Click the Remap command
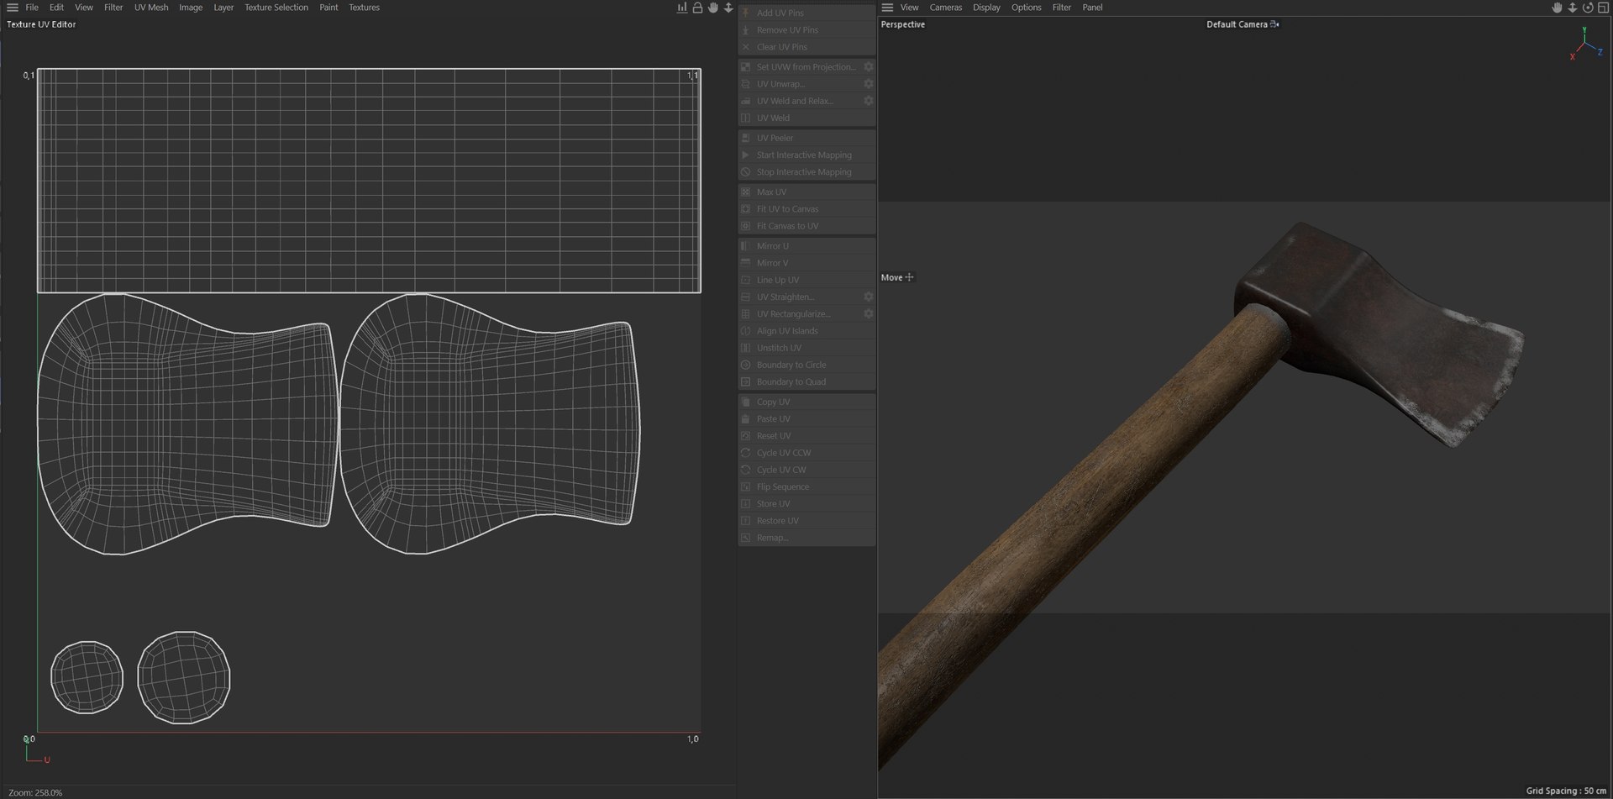The width and height of the screenshot is (1613, 799). point(806,538)
